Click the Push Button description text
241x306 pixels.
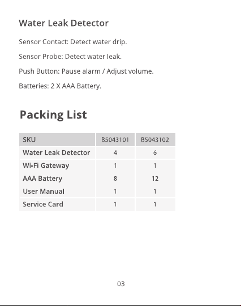point(86,71)
